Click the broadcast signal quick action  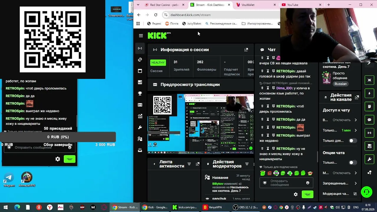[369, 133]
